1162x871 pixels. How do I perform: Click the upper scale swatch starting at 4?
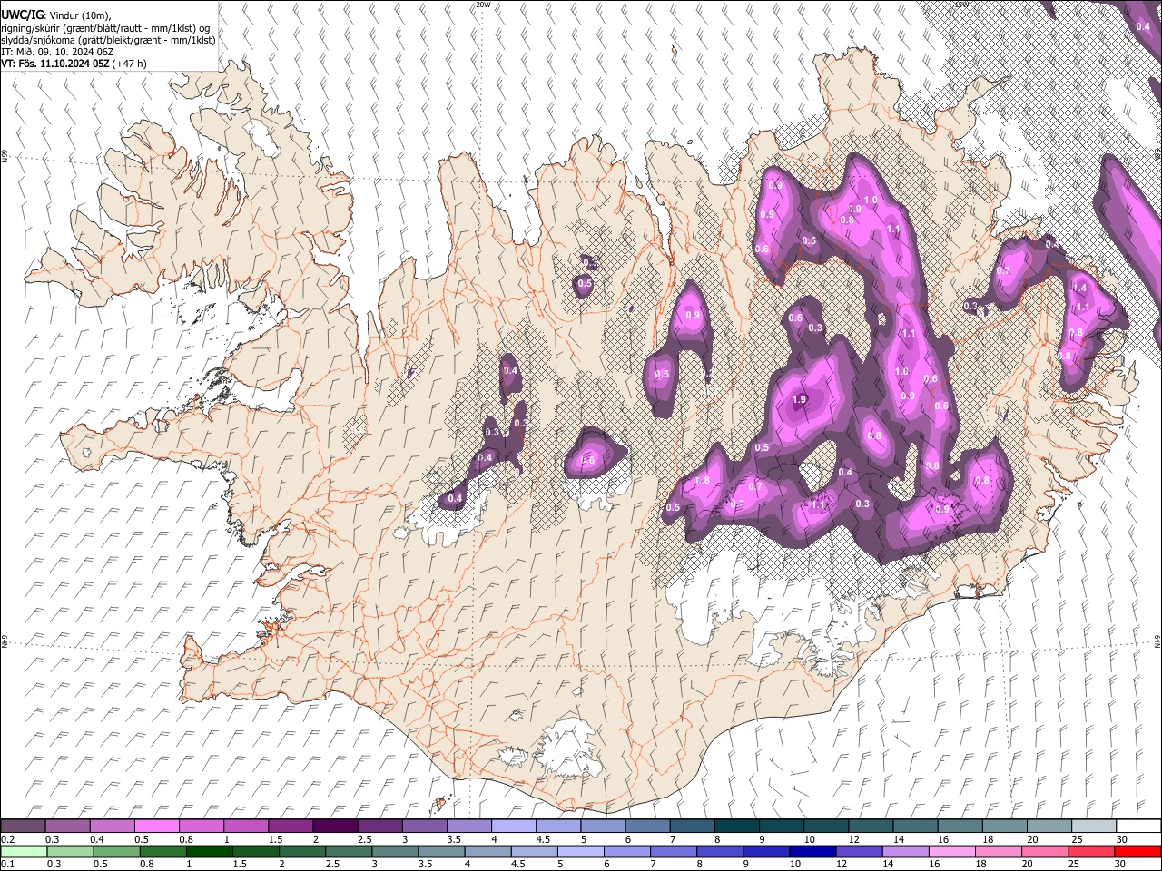click(512, 826)
